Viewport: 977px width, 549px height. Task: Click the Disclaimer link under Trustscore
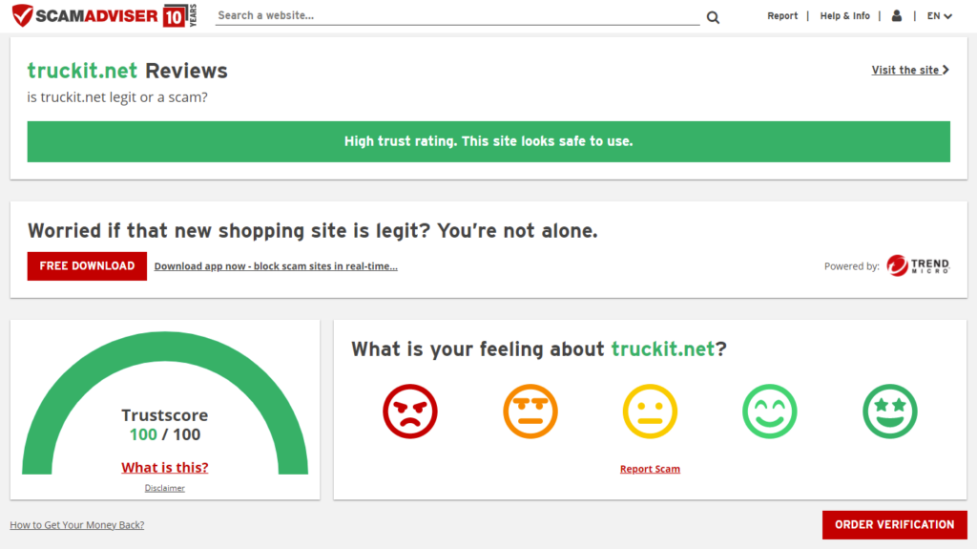[164, 488]
